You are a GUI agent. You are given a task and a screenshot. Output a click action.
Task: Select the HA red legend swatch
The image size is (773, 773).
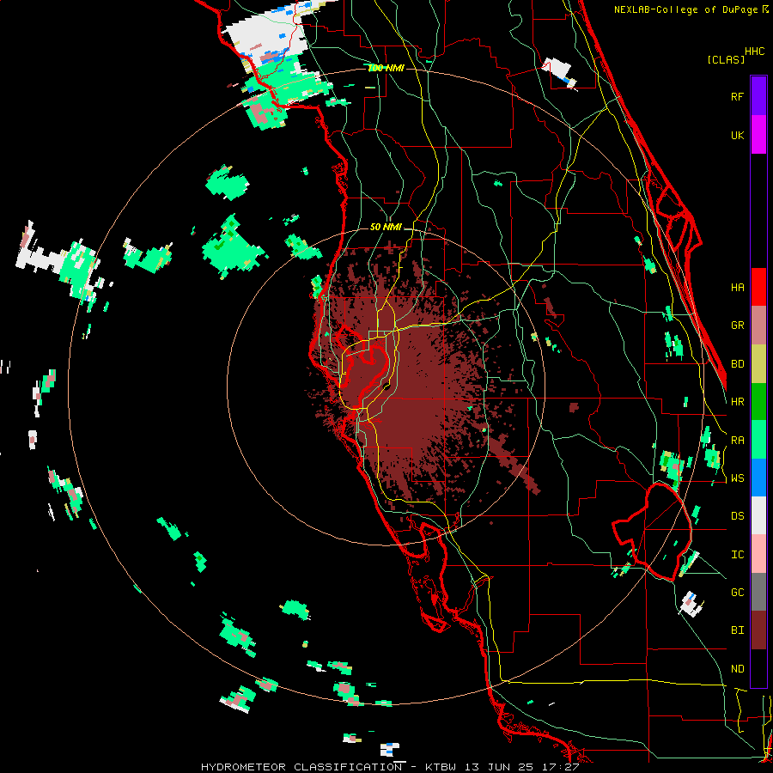pyautogui.click(x=758, y=287)
